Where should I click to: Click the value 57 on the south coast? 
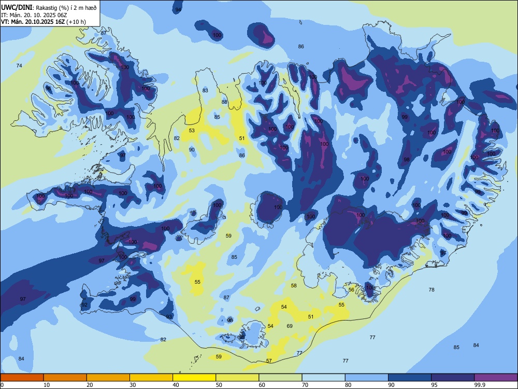[x=269, y=360]
